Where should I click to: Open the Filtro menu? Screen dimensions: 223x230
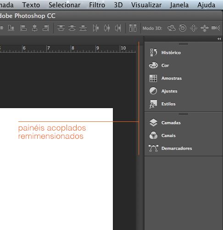pyautogui.click(x=97, y=5)
